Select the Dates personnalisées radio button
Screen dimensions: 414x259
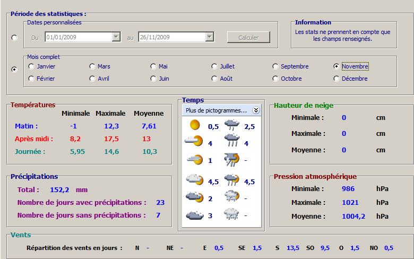click(x=14, y=38)
